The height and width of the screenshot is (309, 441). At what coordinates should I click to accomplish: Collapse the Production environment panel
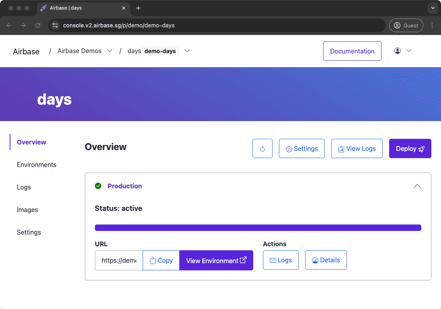tap(417, 186)
